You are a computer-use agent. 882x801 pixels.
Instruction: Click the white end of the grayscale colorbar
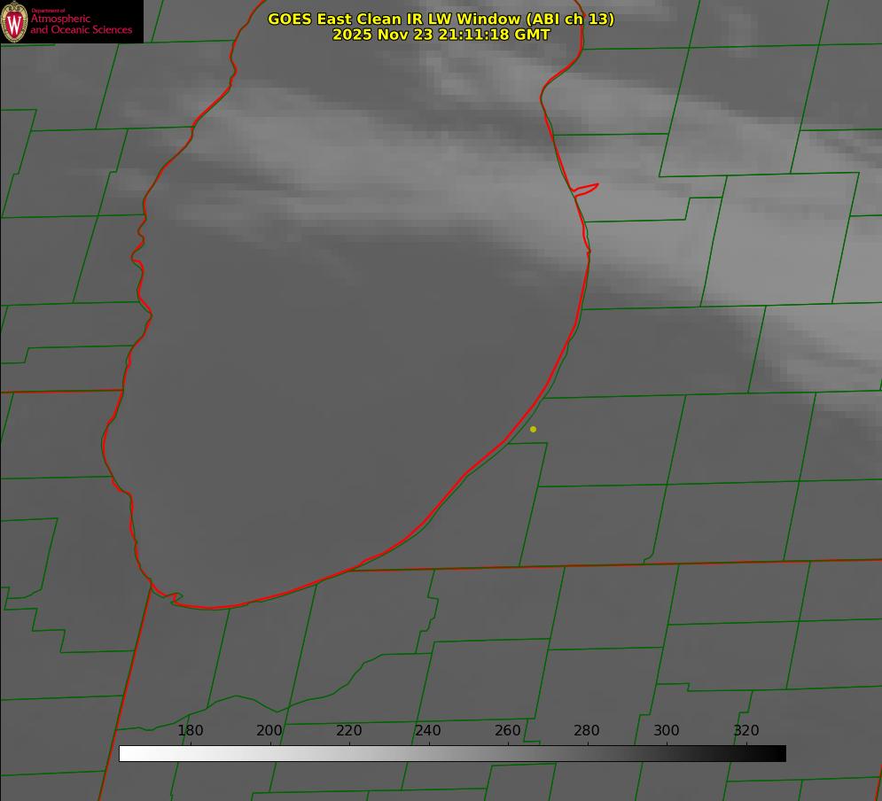[126, 753]
